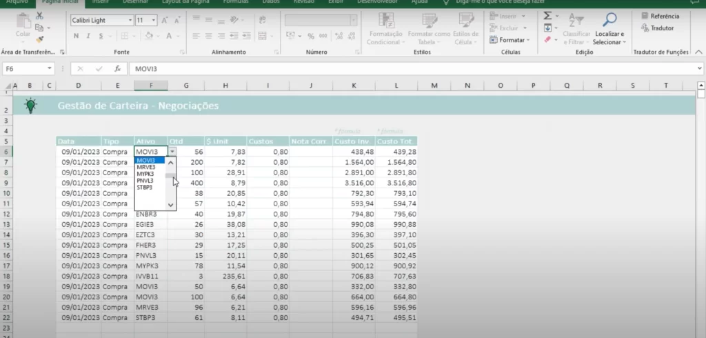Click the percent style icon
This screenshot has width=706, height=338.
312,36
